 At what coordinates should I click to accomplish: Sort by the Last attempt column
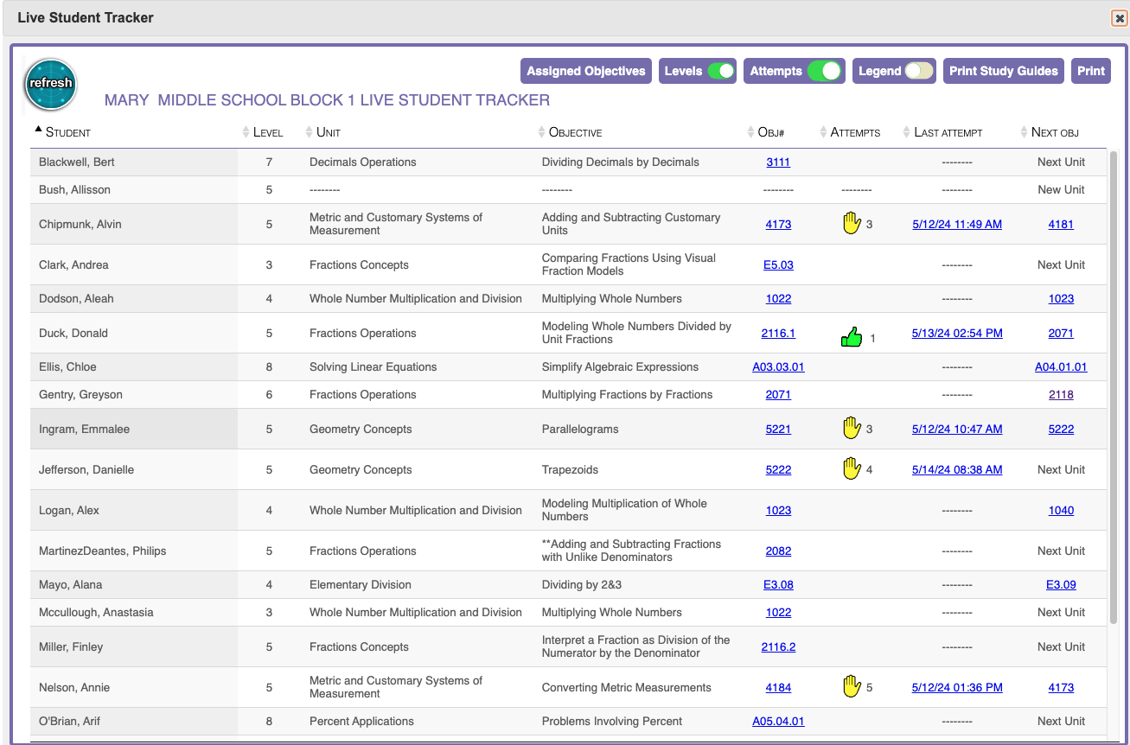click(948, 132)
